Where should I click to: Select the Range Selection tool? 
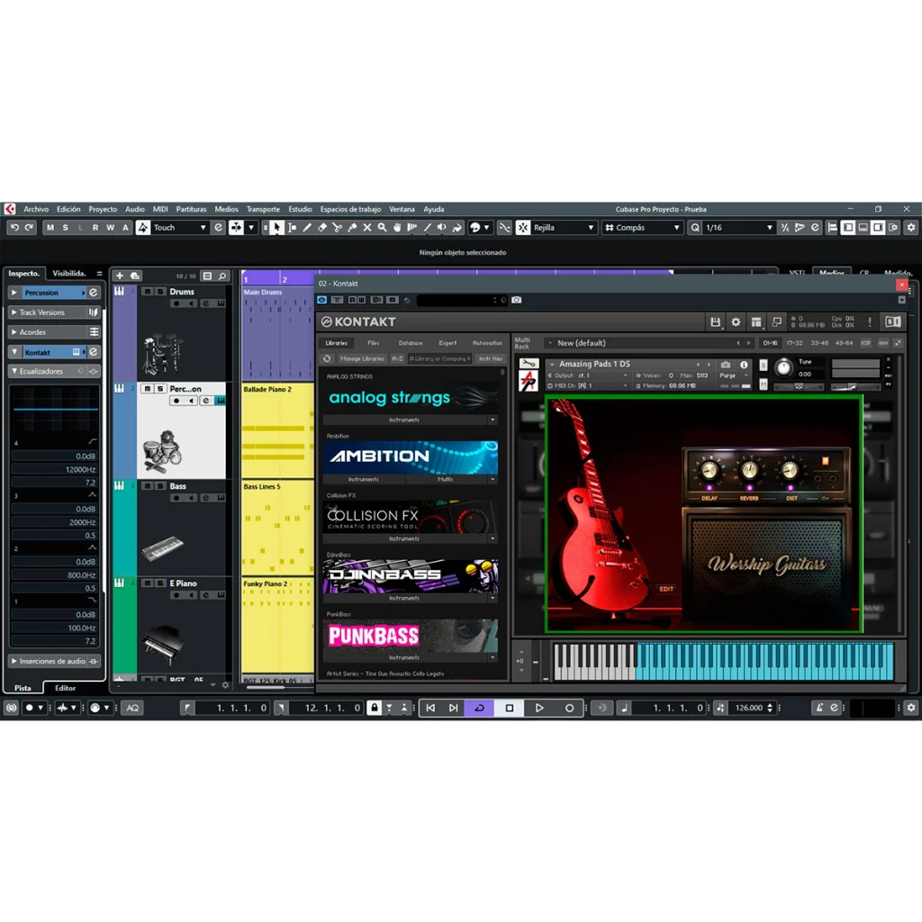point(293,228)
